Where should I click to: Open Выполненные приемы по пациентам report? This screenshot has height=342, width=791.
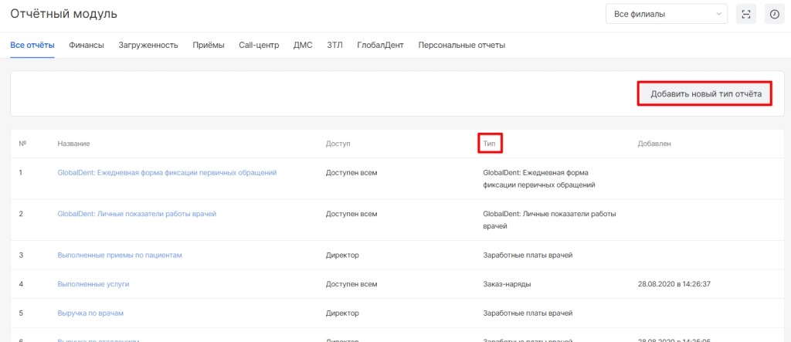point(120,254)
